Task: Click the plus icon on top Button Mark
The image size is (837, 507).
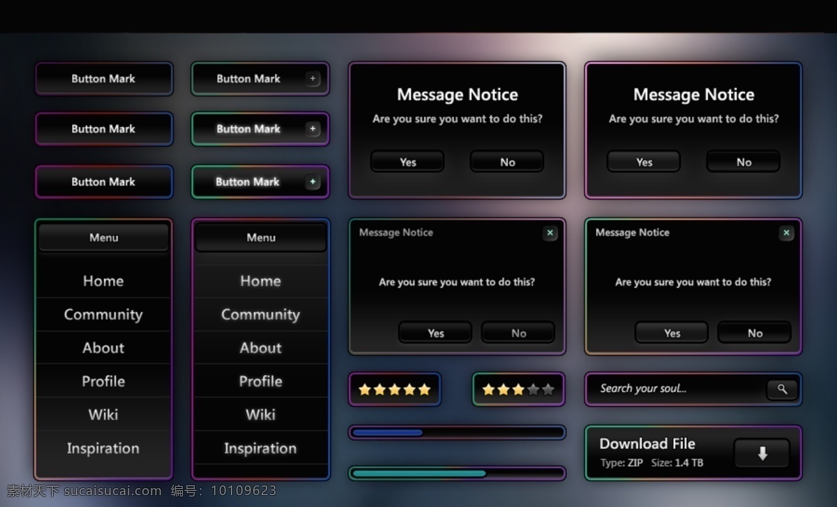Action: point(312,79)
